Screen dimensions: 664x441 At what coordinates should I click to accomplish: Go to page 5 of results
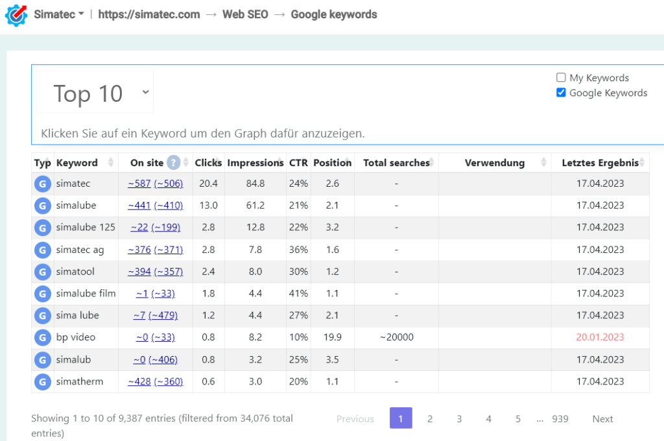518,419
